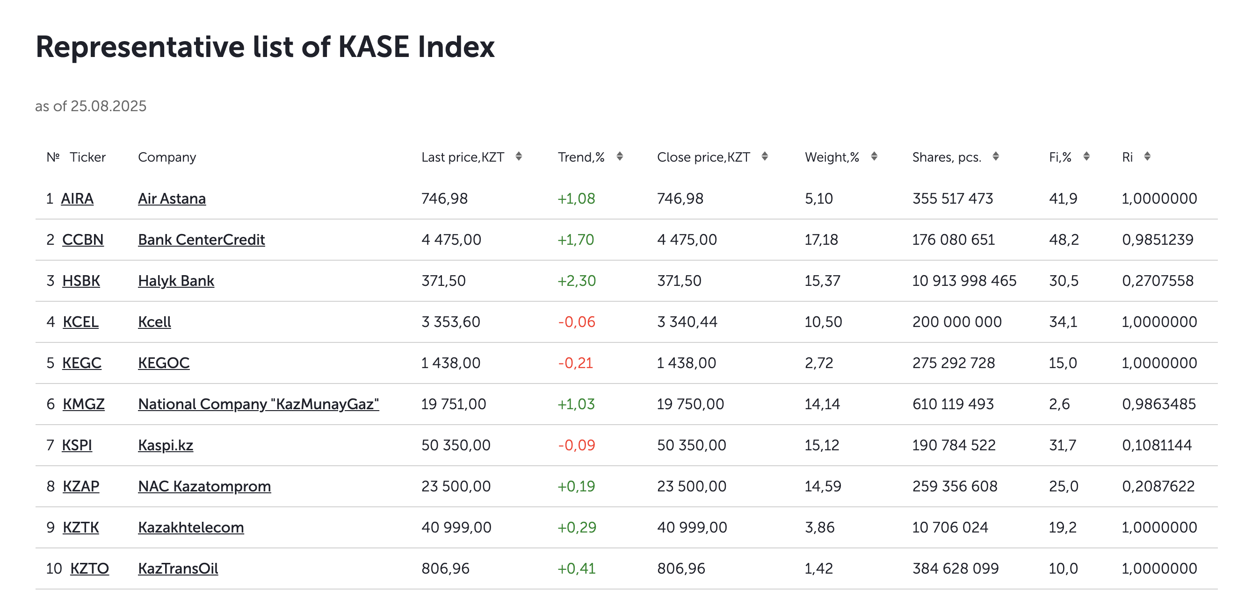
Task: Sort table by Ri column arrows
Action: pyautogui.click(x=1147, y=156)
